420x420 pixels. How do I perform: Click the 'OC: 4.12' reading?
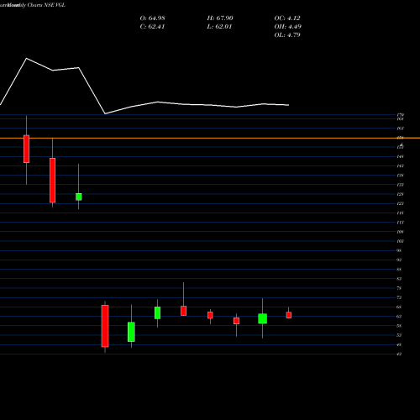pos(287,18)
